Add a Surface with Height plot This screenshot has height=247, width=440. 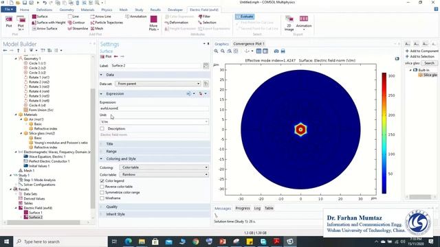pos(49,23)
